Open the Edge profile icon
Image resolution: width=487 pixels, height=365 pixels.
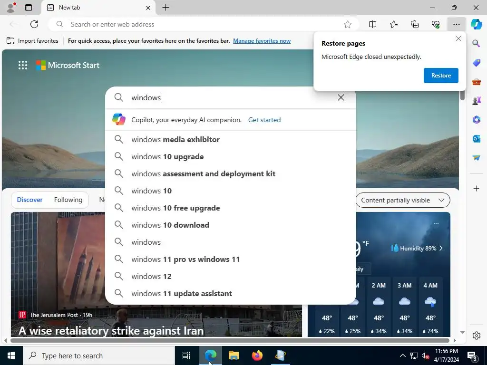tap(11, 8)
